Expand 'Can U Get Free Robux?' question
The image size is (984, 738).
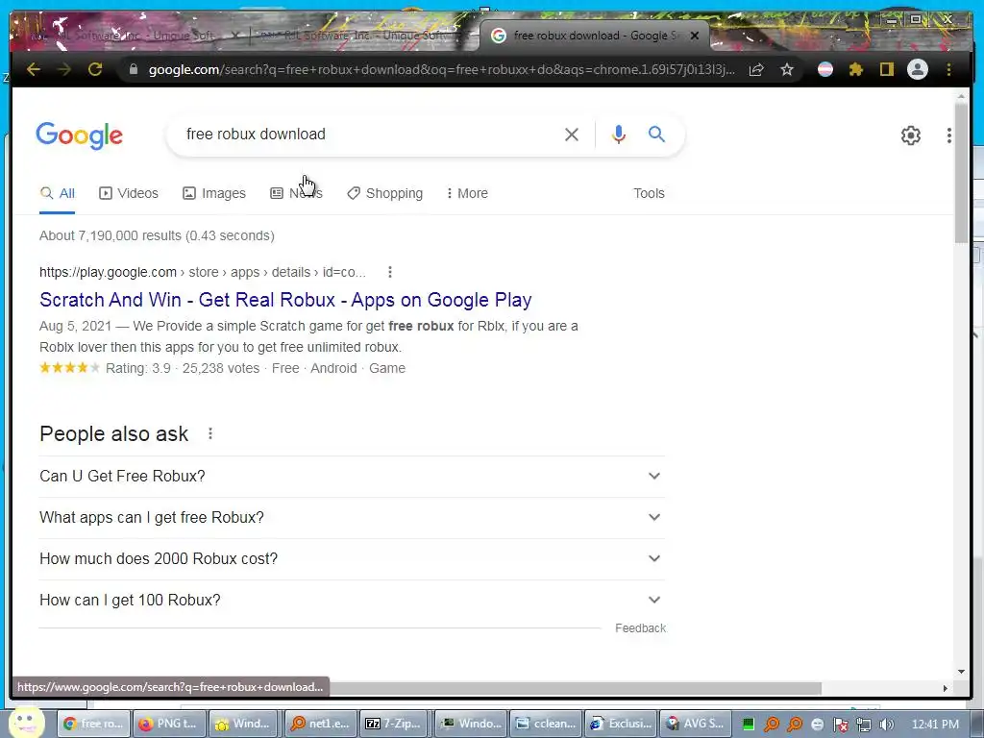[x=352, y=477]
